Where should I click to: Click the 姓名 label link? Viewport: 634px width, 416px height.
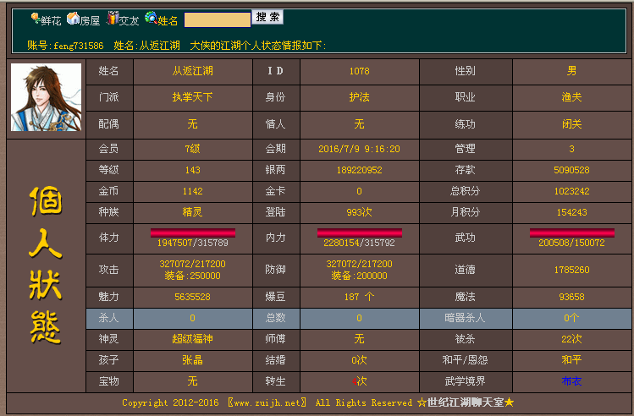pos(168,20)
